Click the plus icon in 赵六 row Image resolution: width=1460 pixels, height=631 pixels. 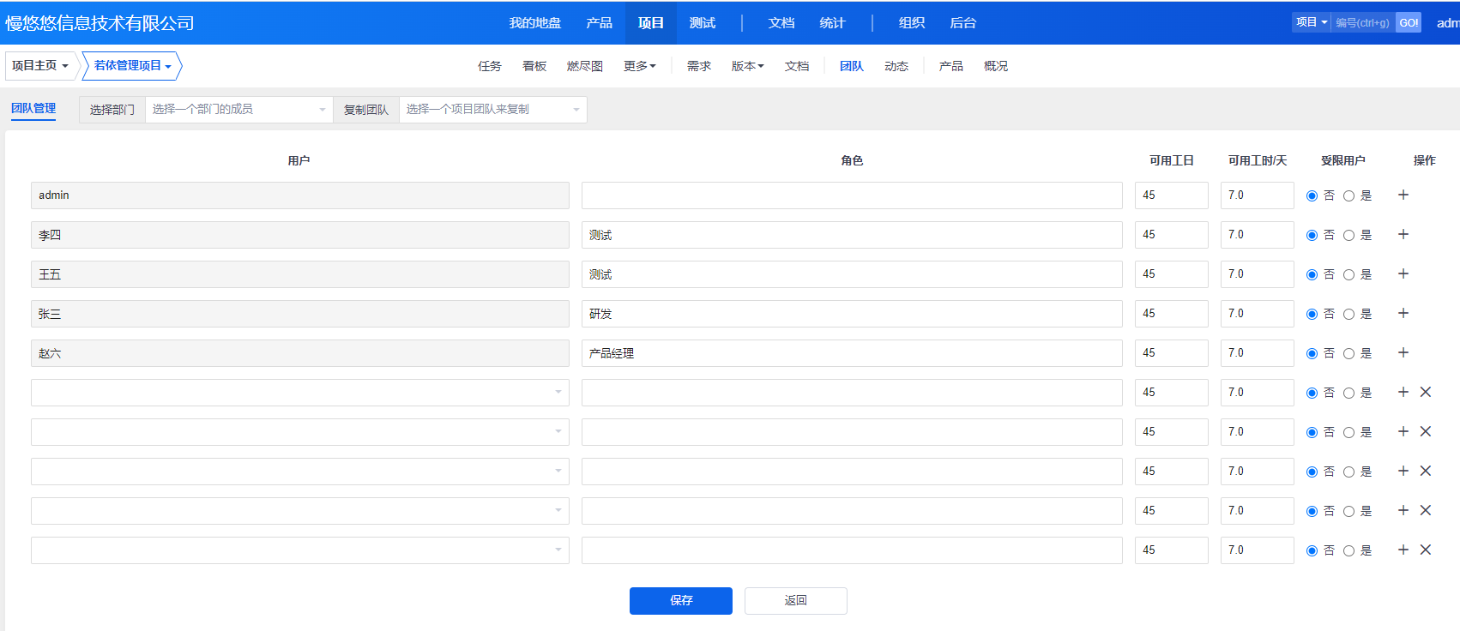1403,353
